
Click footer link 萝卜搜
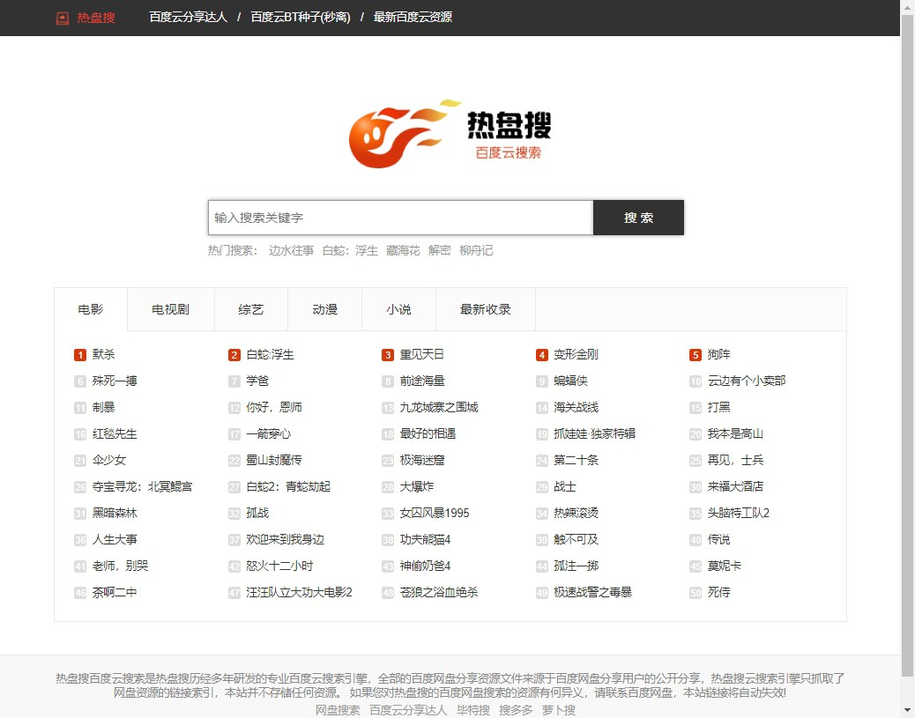[559, 710]
